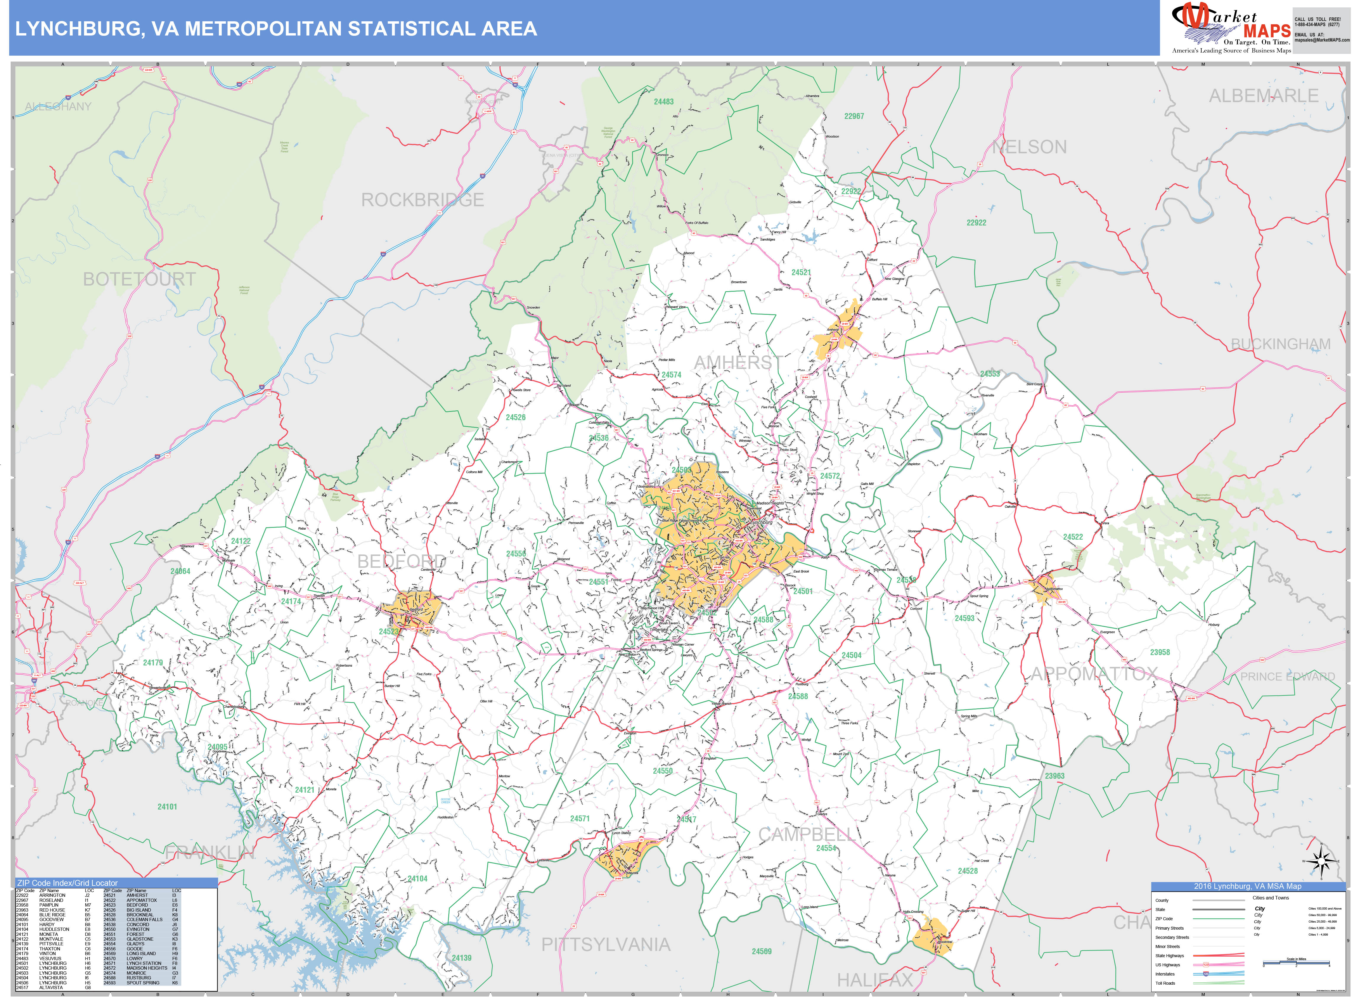Click the green 24139 ZIP label on the map
The image size is (1357, 998).
coord(461,958)
